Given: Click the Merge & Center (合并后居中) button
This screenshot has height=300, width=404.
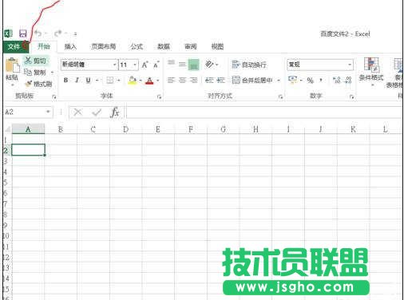Looking at the screenshot, I should pos(252,80).
